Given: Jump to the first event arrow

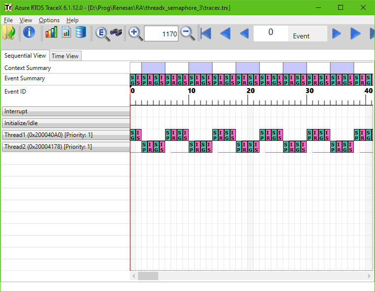Looking at the screenshot, I should pos(206,33).
